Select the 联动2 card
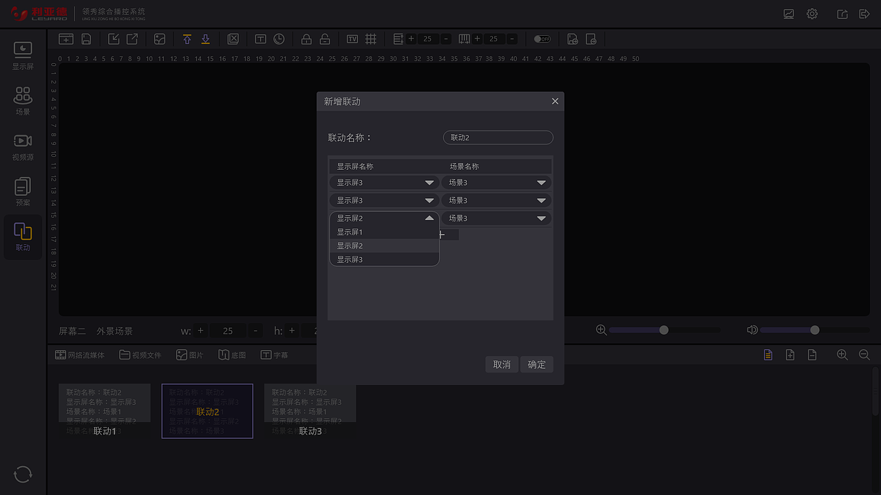The width and height of the screenshot is (881, 495). (207, 411)
